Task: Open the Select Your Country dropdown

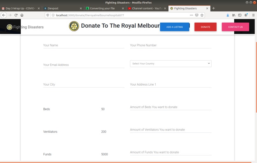Action: [171, 64]
